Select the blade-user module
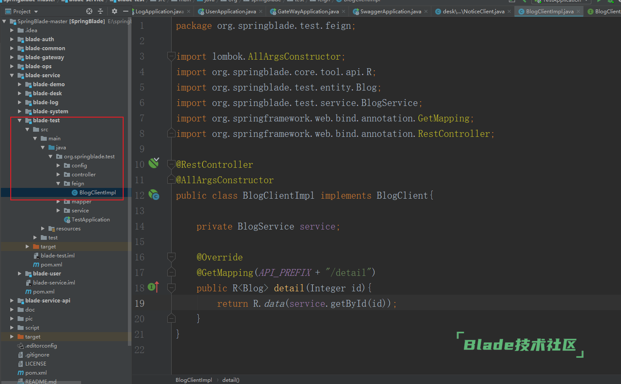 tap(47, 274)
